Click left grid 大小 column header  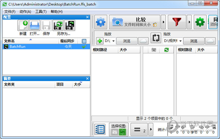[129, 50]
